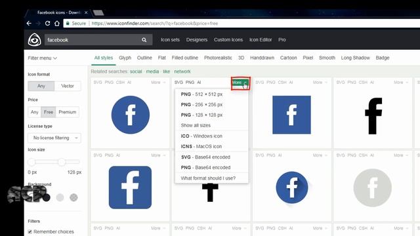The width and height of the screenshot is (420, 236).
Task: Open the round blue Facebook icon
Action: (131, 115)
